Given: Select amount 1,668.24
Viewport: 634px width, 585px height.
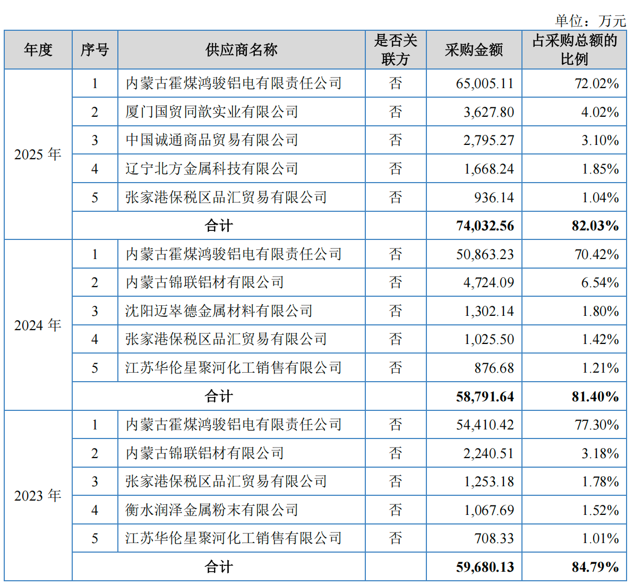Looking at the screenshot, I should point(489,169).
